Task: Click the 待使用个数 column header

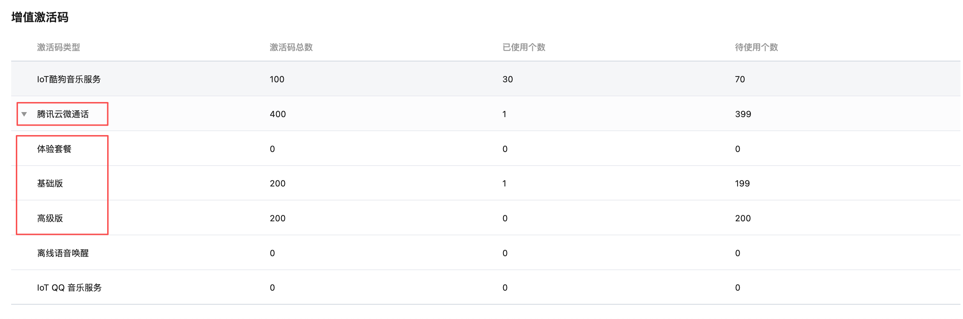Action: point(756,47)
